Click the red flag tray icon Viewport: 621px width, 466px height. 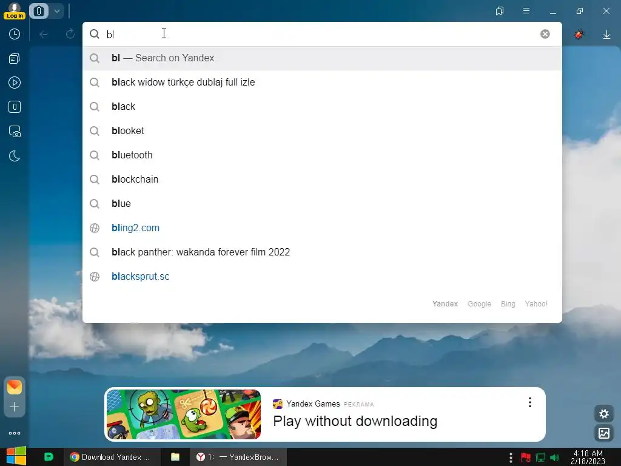(x=526, y=458)
